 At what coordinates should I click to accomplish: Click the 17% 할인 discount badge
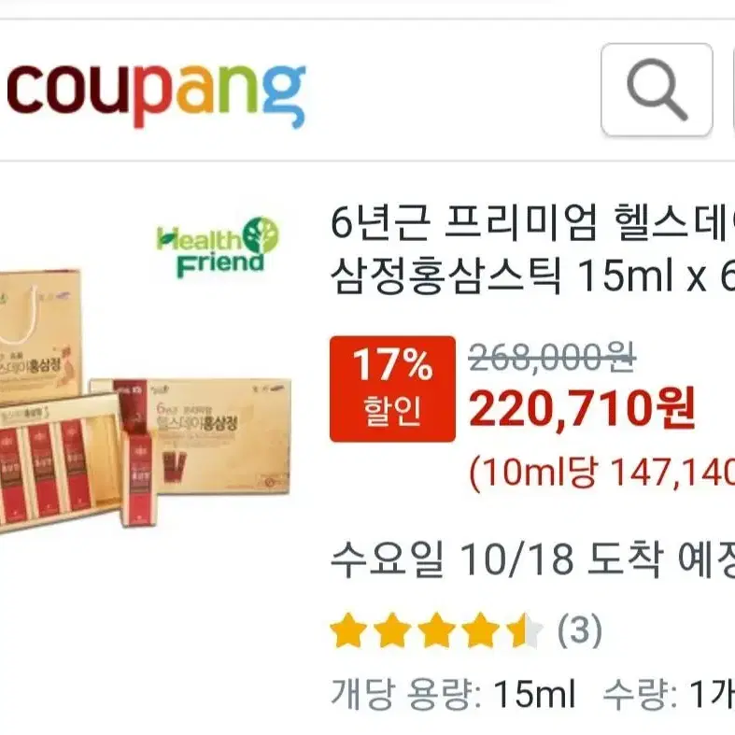click(392, 389)
